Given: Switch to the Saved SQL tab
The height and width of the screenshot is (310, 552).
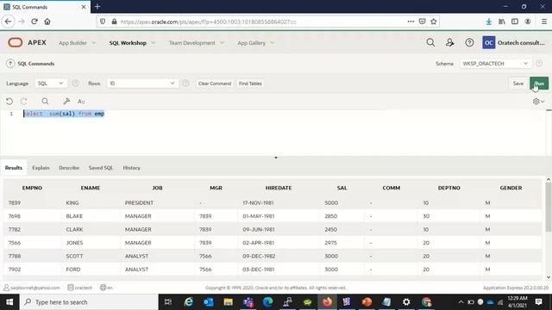Looking at the screenshot, I should tap(101, 168).
